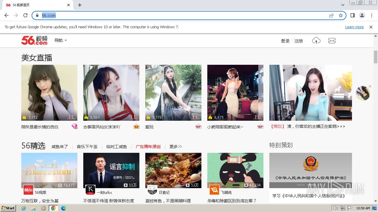Open Microsoft Edge from taskbar
The width and height of the screenshot is (378, 212).
click(63, 208)
